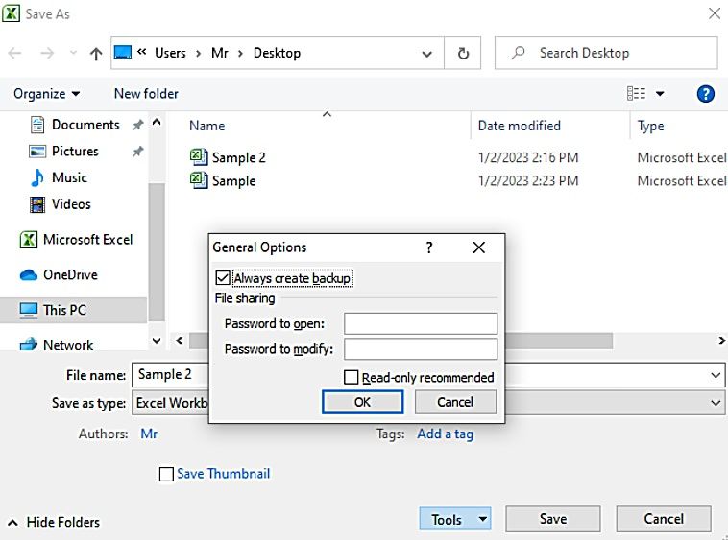Open Pictures in the navigation pane

point(75,152)
